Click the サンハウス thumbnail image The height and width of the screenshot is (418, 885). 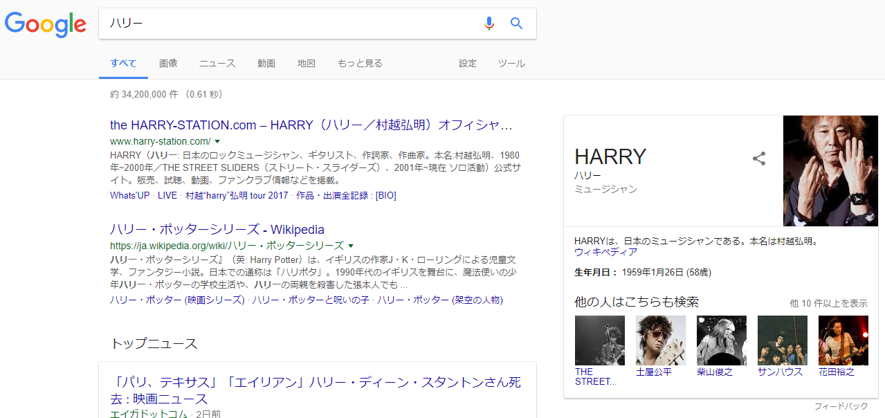click(783, 340)
